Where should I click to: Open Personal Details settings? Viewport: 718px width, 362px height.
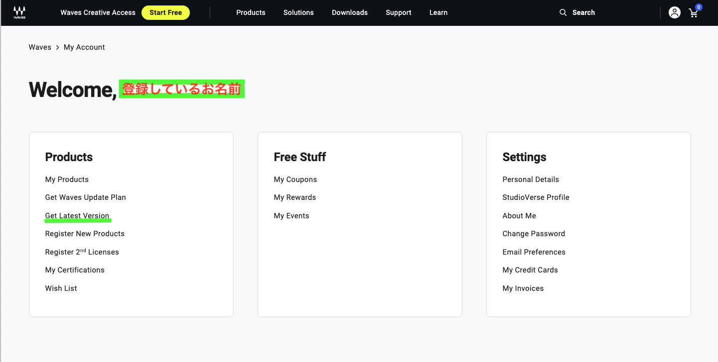click(x=531, y=180)
